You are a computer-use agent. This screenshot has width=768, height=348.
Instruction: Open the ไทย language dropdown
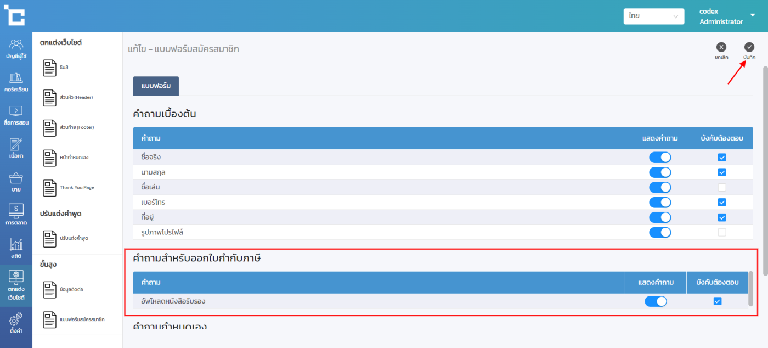point(653,16)
